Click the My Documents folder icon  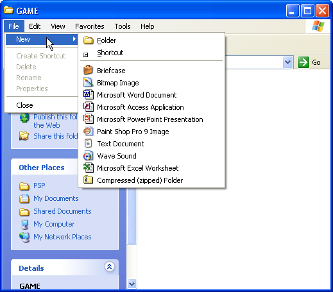[x=24, y=198]
